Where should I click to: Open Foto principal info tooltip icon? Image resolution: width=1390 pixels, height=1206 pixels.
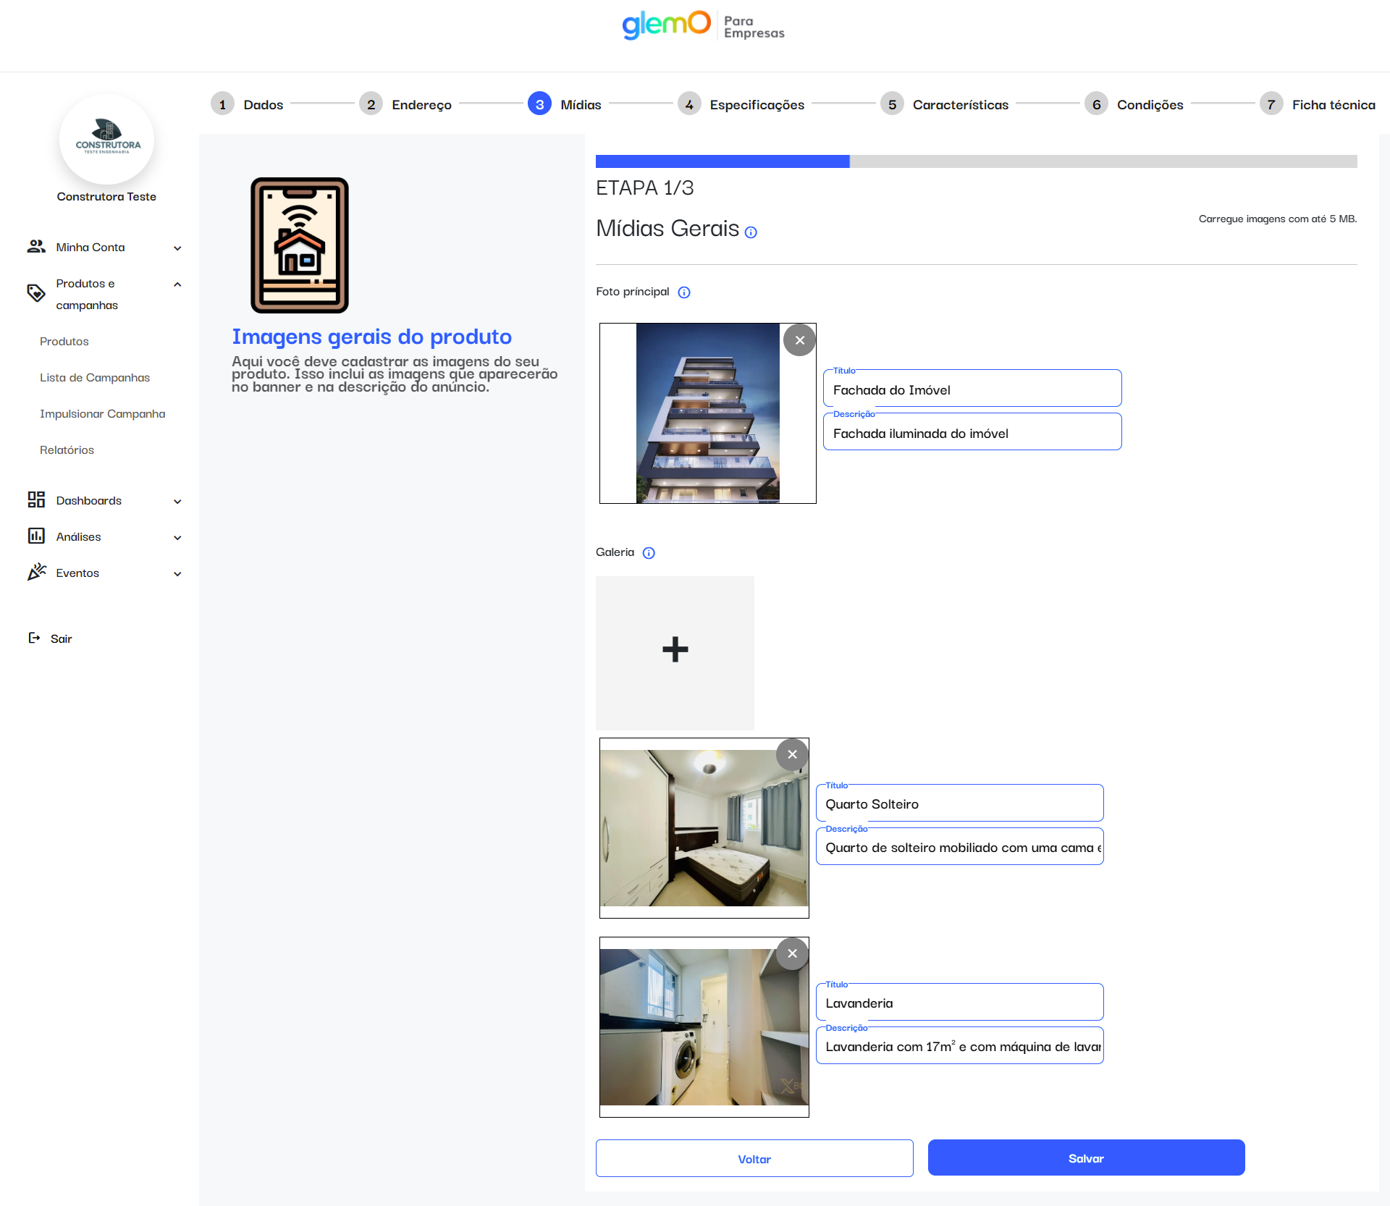click(684, 292)
